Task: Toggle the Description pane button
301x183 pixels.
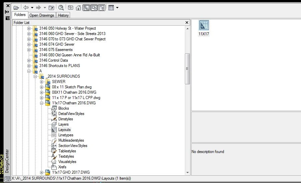Action: (102, 8)
